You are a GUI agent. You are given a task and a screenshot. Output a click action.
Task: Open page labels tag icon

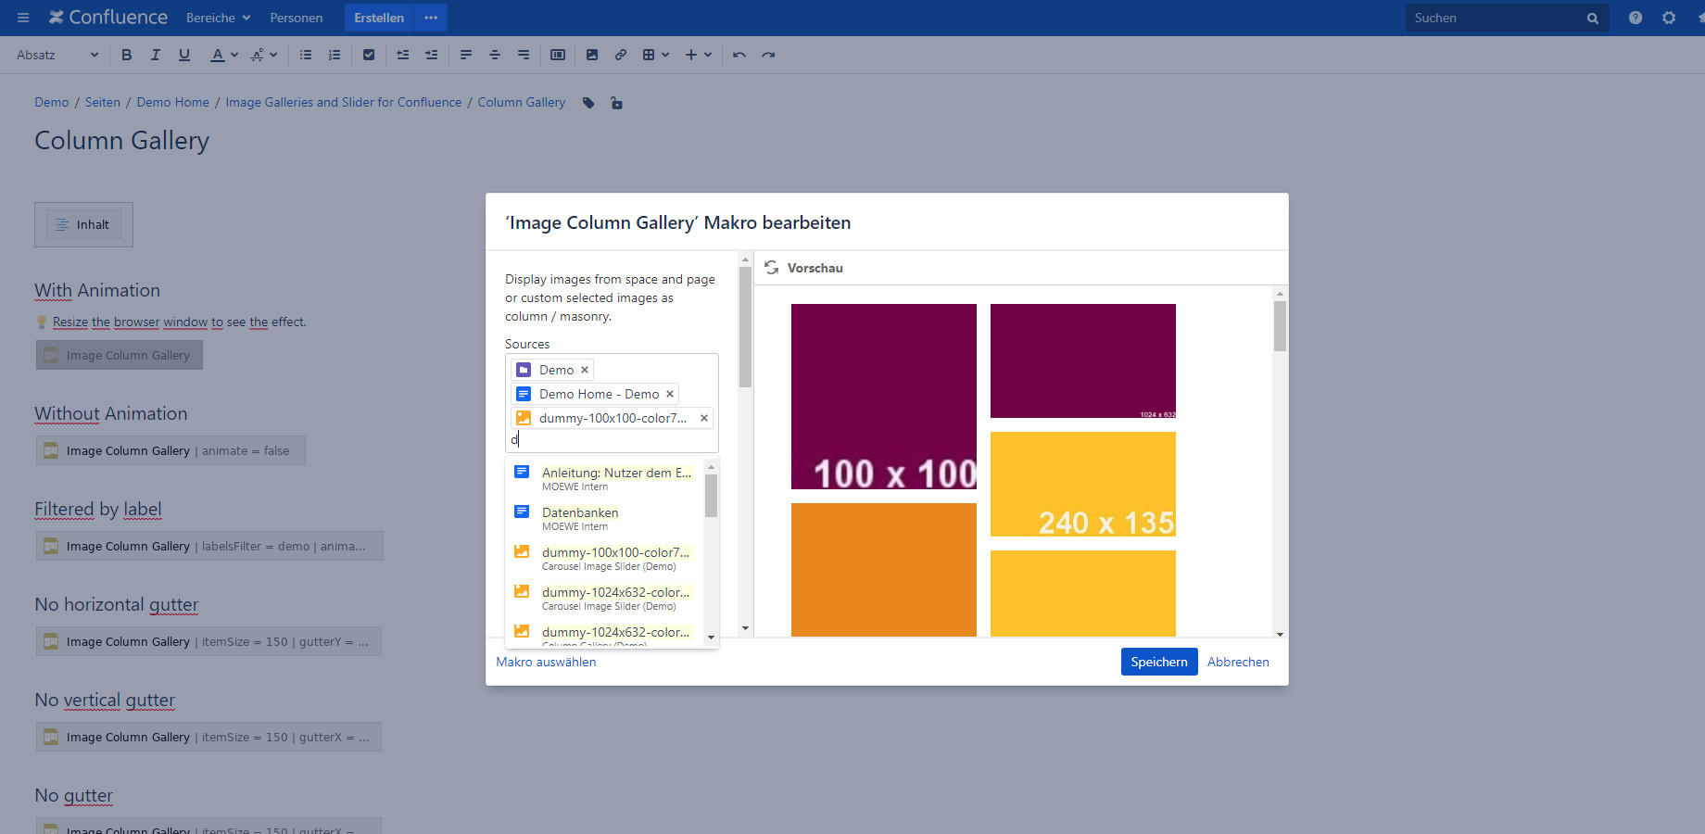(588, 103)
